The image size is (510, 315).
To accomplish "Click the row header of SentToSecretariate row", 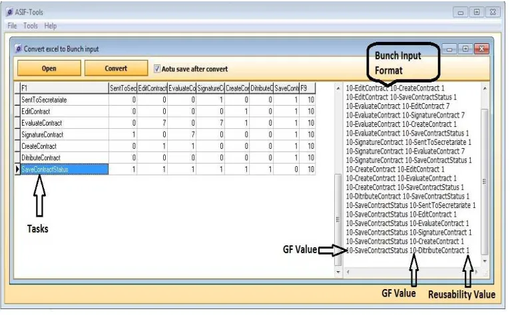I will pyautogui.click(x=17, y=100).
